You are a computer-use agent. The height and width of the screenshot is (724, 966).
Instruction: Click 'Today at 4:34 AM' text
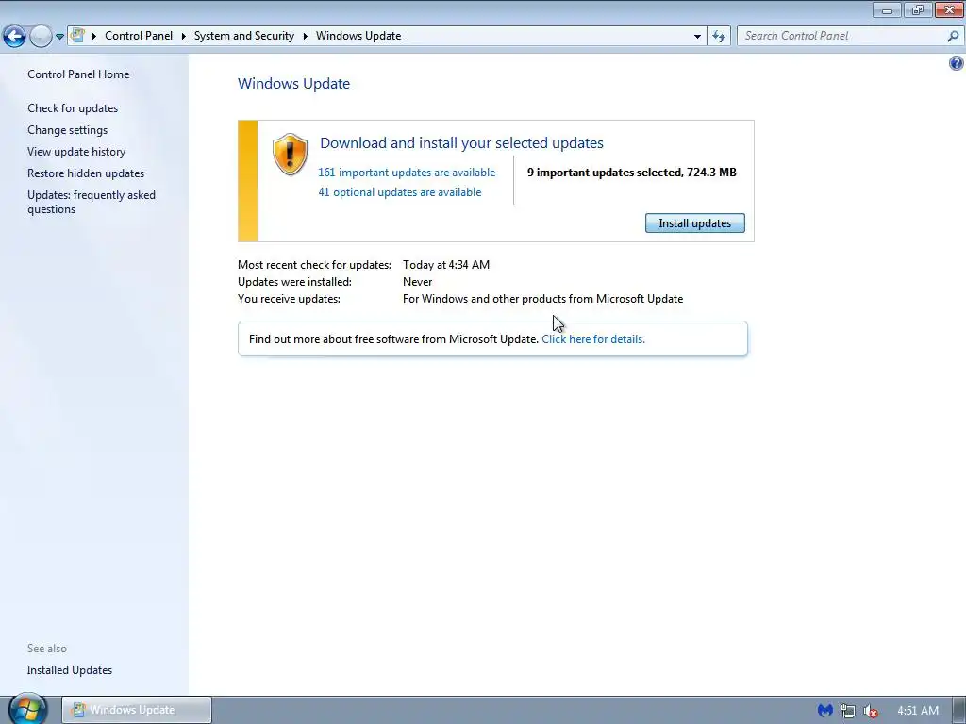tap(446, 265)
